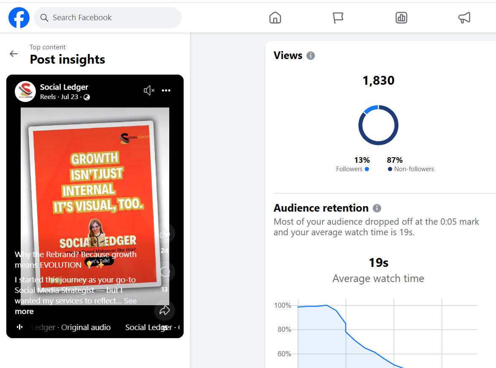Open the Pages flag icon
Image resolution: width=496 pixels, height=368 pixels.
pos(338,18)
